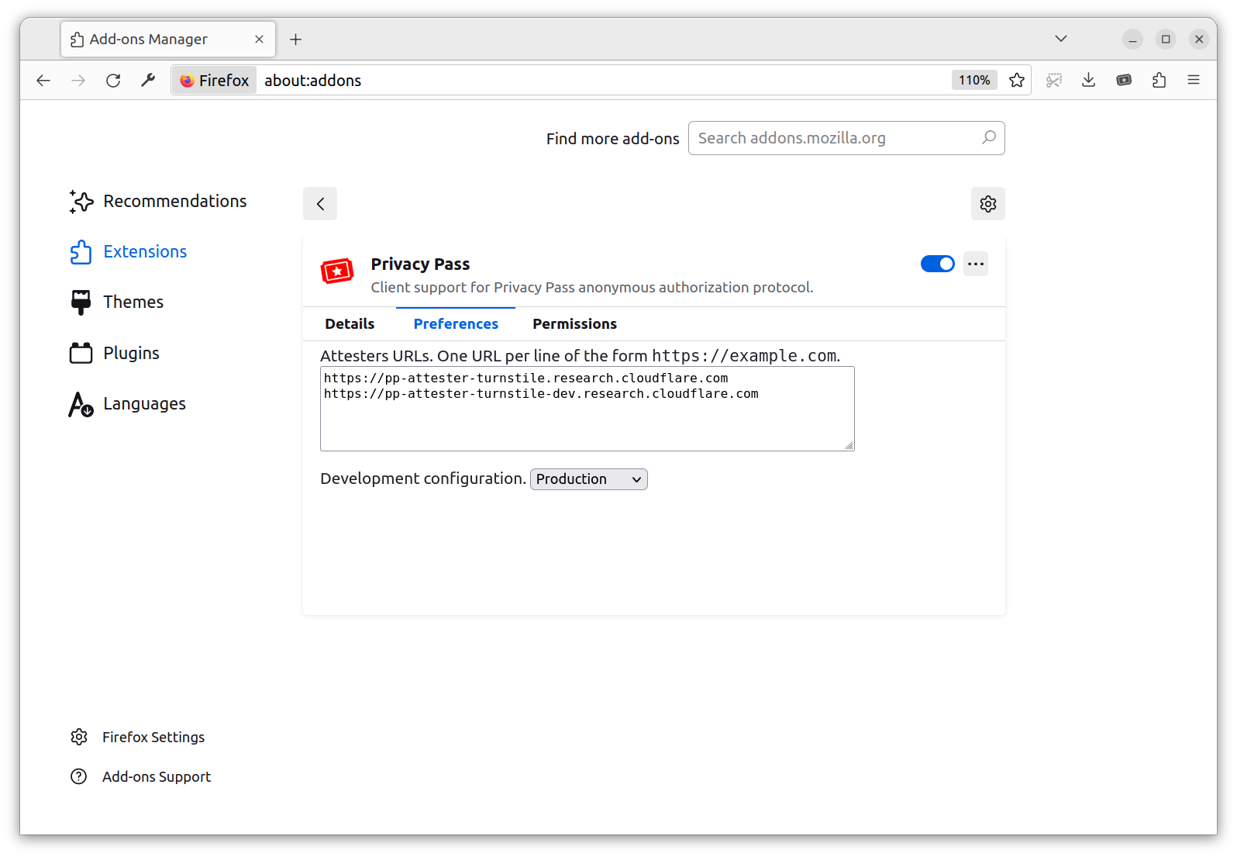Maximize the Firefox window

click(x=1166, y=40)
